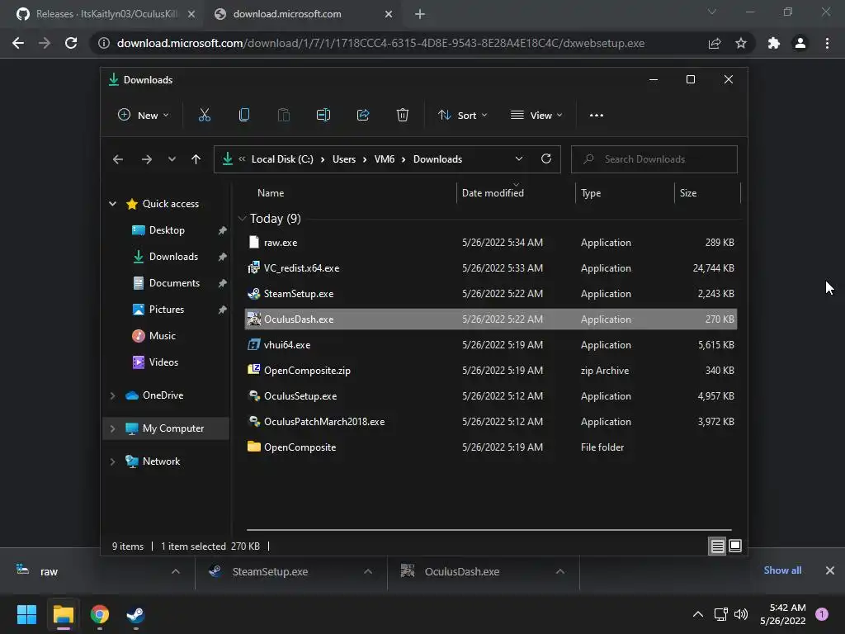Image resolution: width=845 pixels, height=634 pixels.
Task: Click the Share icon in Explorer toolbar
Action: 363,115
